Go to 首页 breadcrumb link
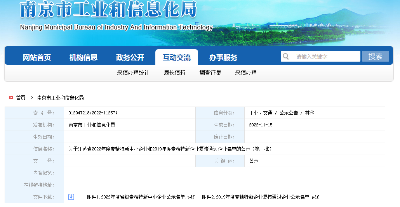The height and width of the screenshot is (207, 400). 21,98
